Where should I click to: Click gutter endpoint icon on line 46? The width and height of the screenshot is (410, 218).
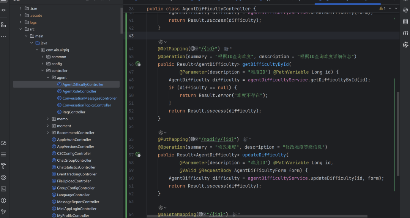click(138, 64)
